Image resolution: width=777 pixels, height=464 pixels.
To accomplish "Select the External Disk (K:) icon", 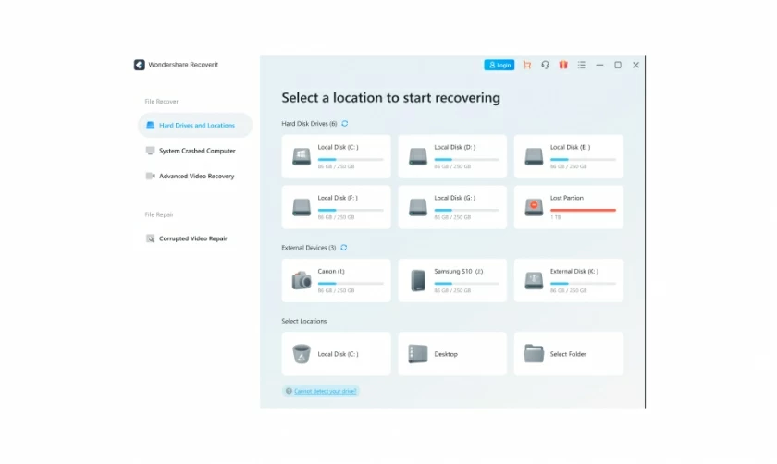I will (x=534, y=280).
